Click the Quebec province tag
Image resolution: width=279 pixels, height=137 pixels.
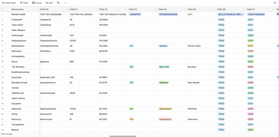tap(163, 46)
